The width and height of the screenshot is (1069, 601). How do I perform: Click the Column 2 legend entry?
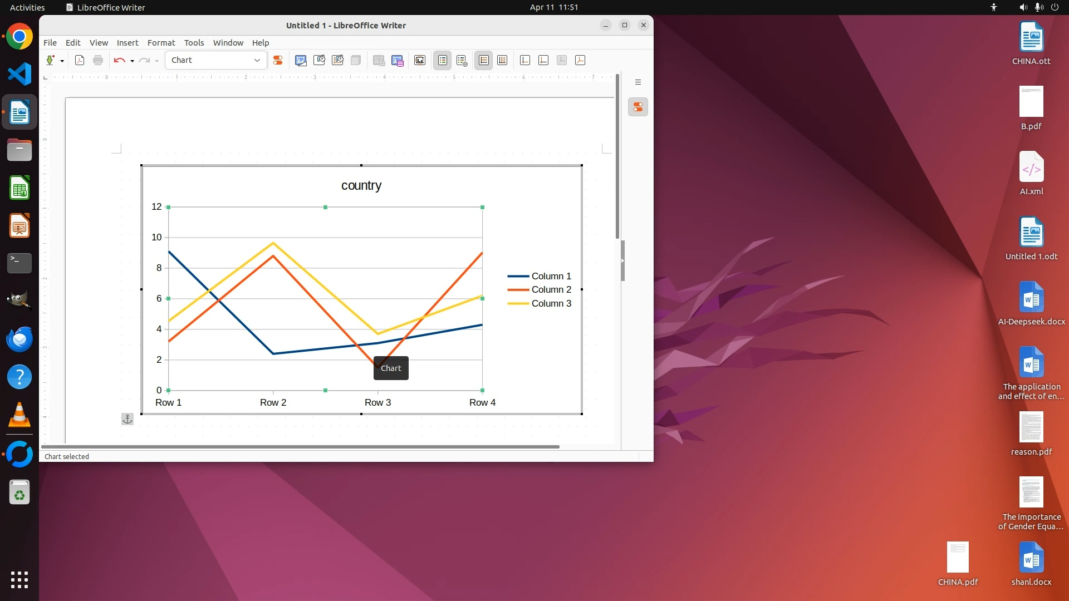551,289
